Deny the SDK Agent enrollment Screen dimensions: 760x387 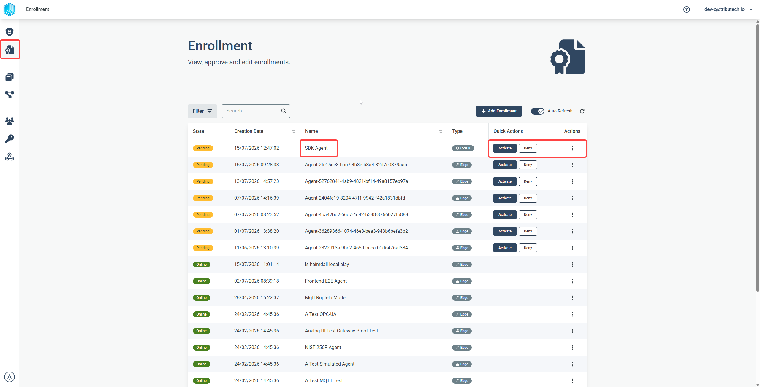coord(528,148)
